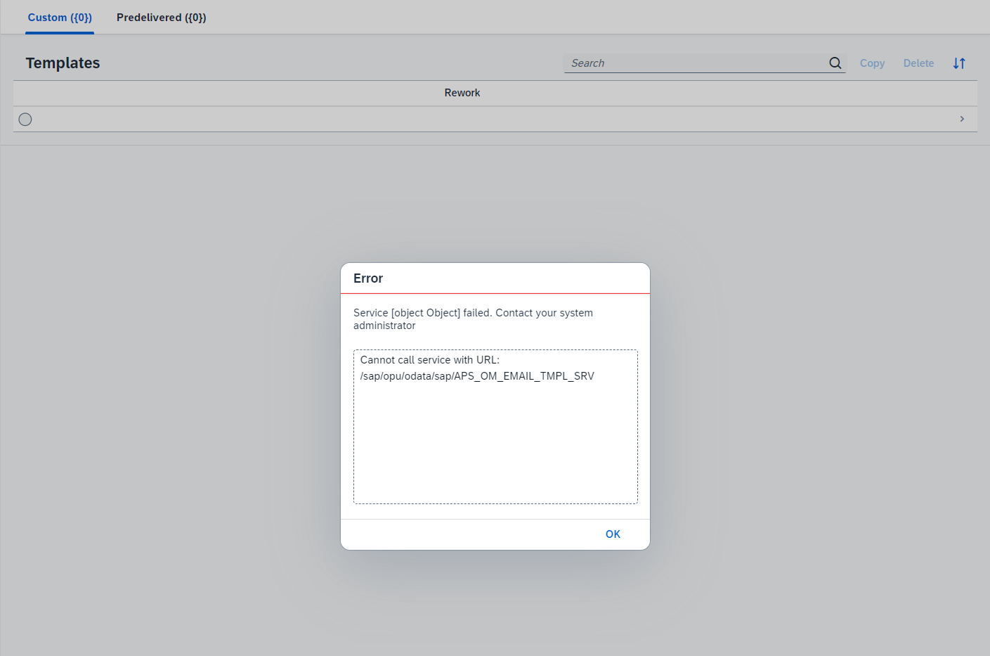Switch to the Custom tab
The width and height of the screenshot is (990, 656).
tap(60, 18)
